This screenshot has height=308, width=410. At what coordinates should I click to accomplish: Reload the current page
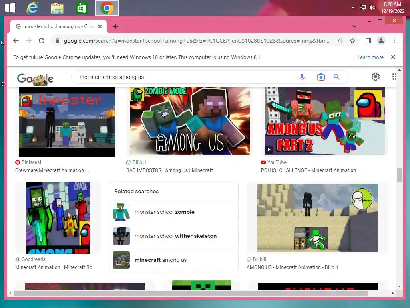click(x=42, y=41)
